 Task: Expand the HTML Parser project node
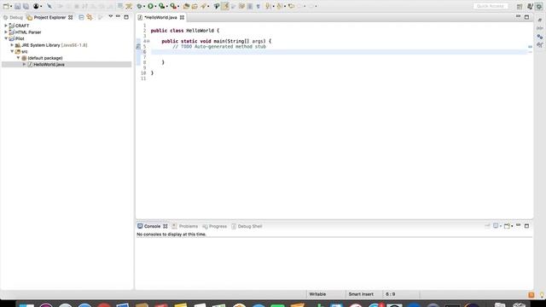[x=6, y=32]
